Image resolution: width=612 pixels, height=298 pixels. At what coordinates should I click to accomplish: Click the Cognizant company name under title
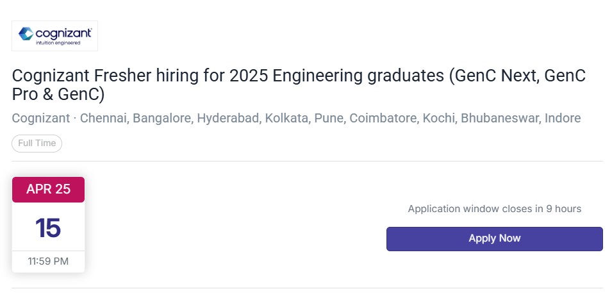pos(41,118)
